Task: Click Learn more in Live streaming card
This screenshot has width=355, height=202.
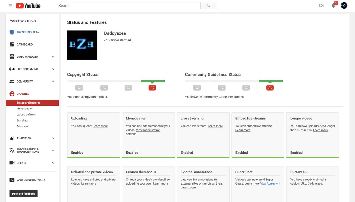Action: (215, 126)
